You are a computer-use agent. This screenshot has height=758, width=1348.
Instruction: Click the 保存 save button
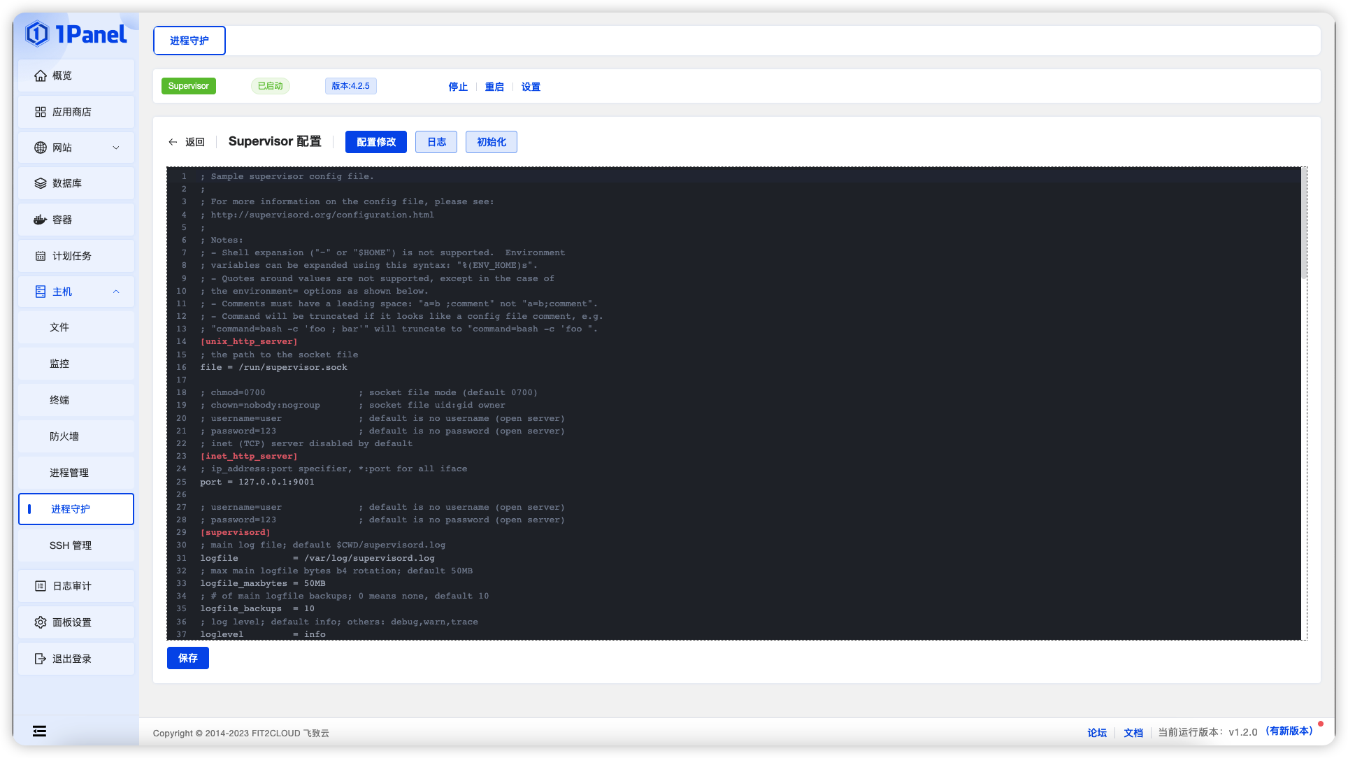tap(188, 658)
